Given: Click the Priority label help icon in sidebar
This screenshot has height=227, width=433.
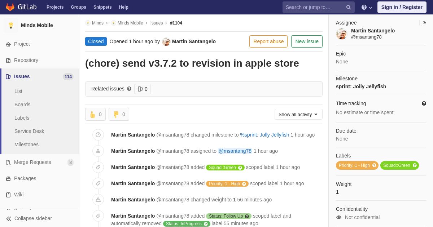Looking at the screenshot, I should pos(374,165).
